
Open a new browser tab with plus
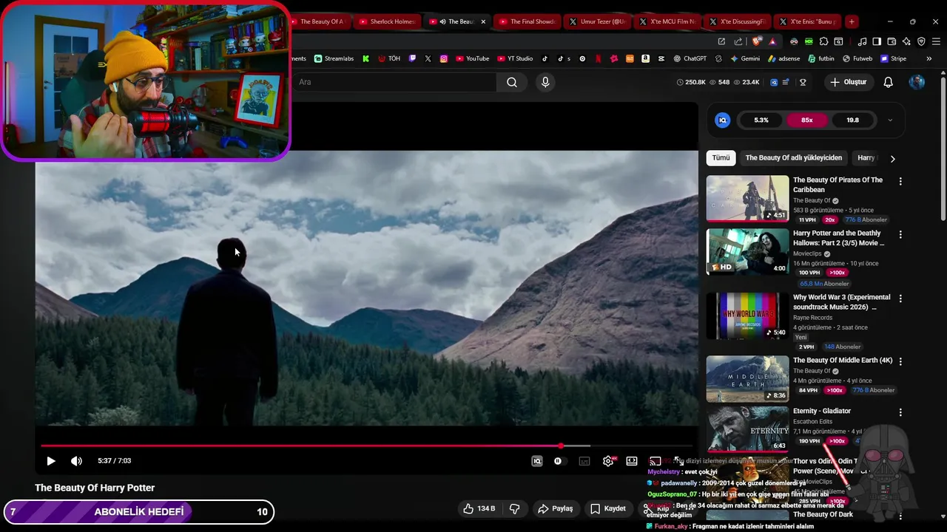852,21
